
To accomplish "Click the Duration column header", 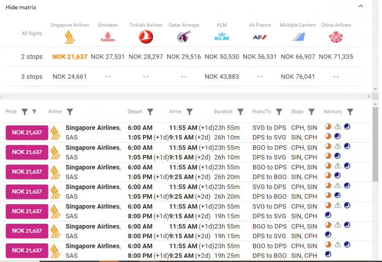I will [x=223, y=112].
